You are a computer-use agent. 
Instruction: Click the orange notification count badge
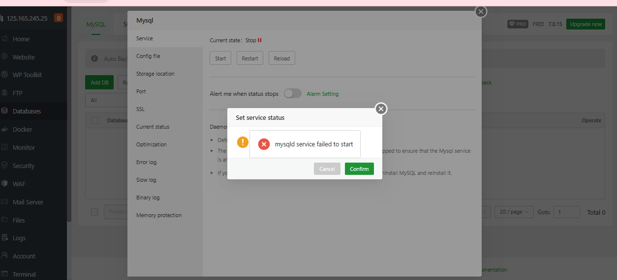58,18
